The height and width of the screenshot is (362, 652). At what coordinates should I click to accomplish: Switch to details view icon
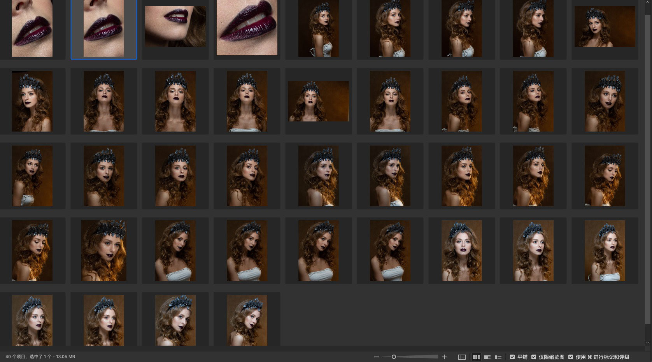tap(487, 357)
